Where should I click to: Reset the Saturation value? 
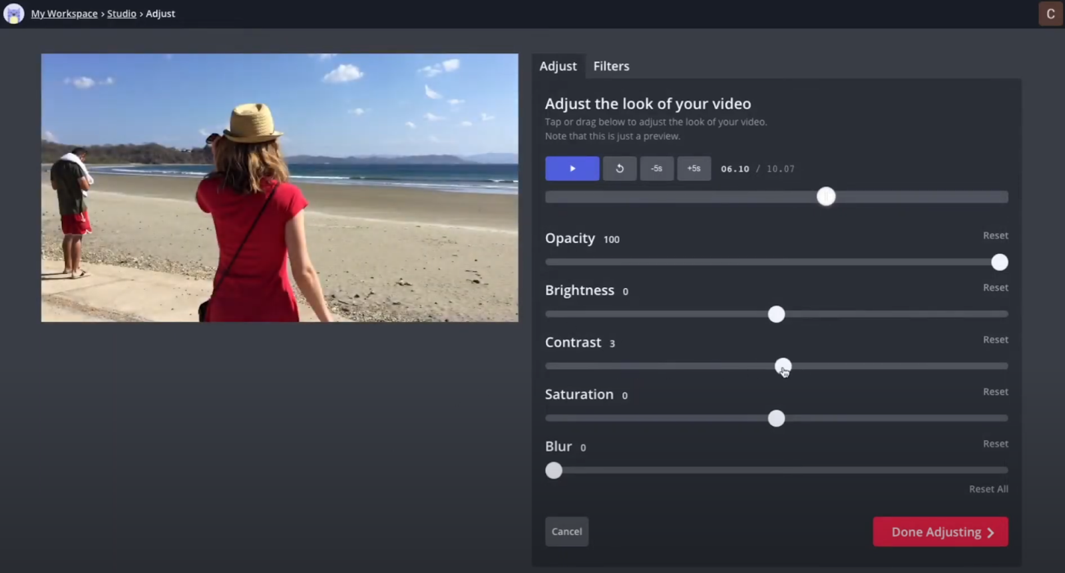tap(995, 392)
